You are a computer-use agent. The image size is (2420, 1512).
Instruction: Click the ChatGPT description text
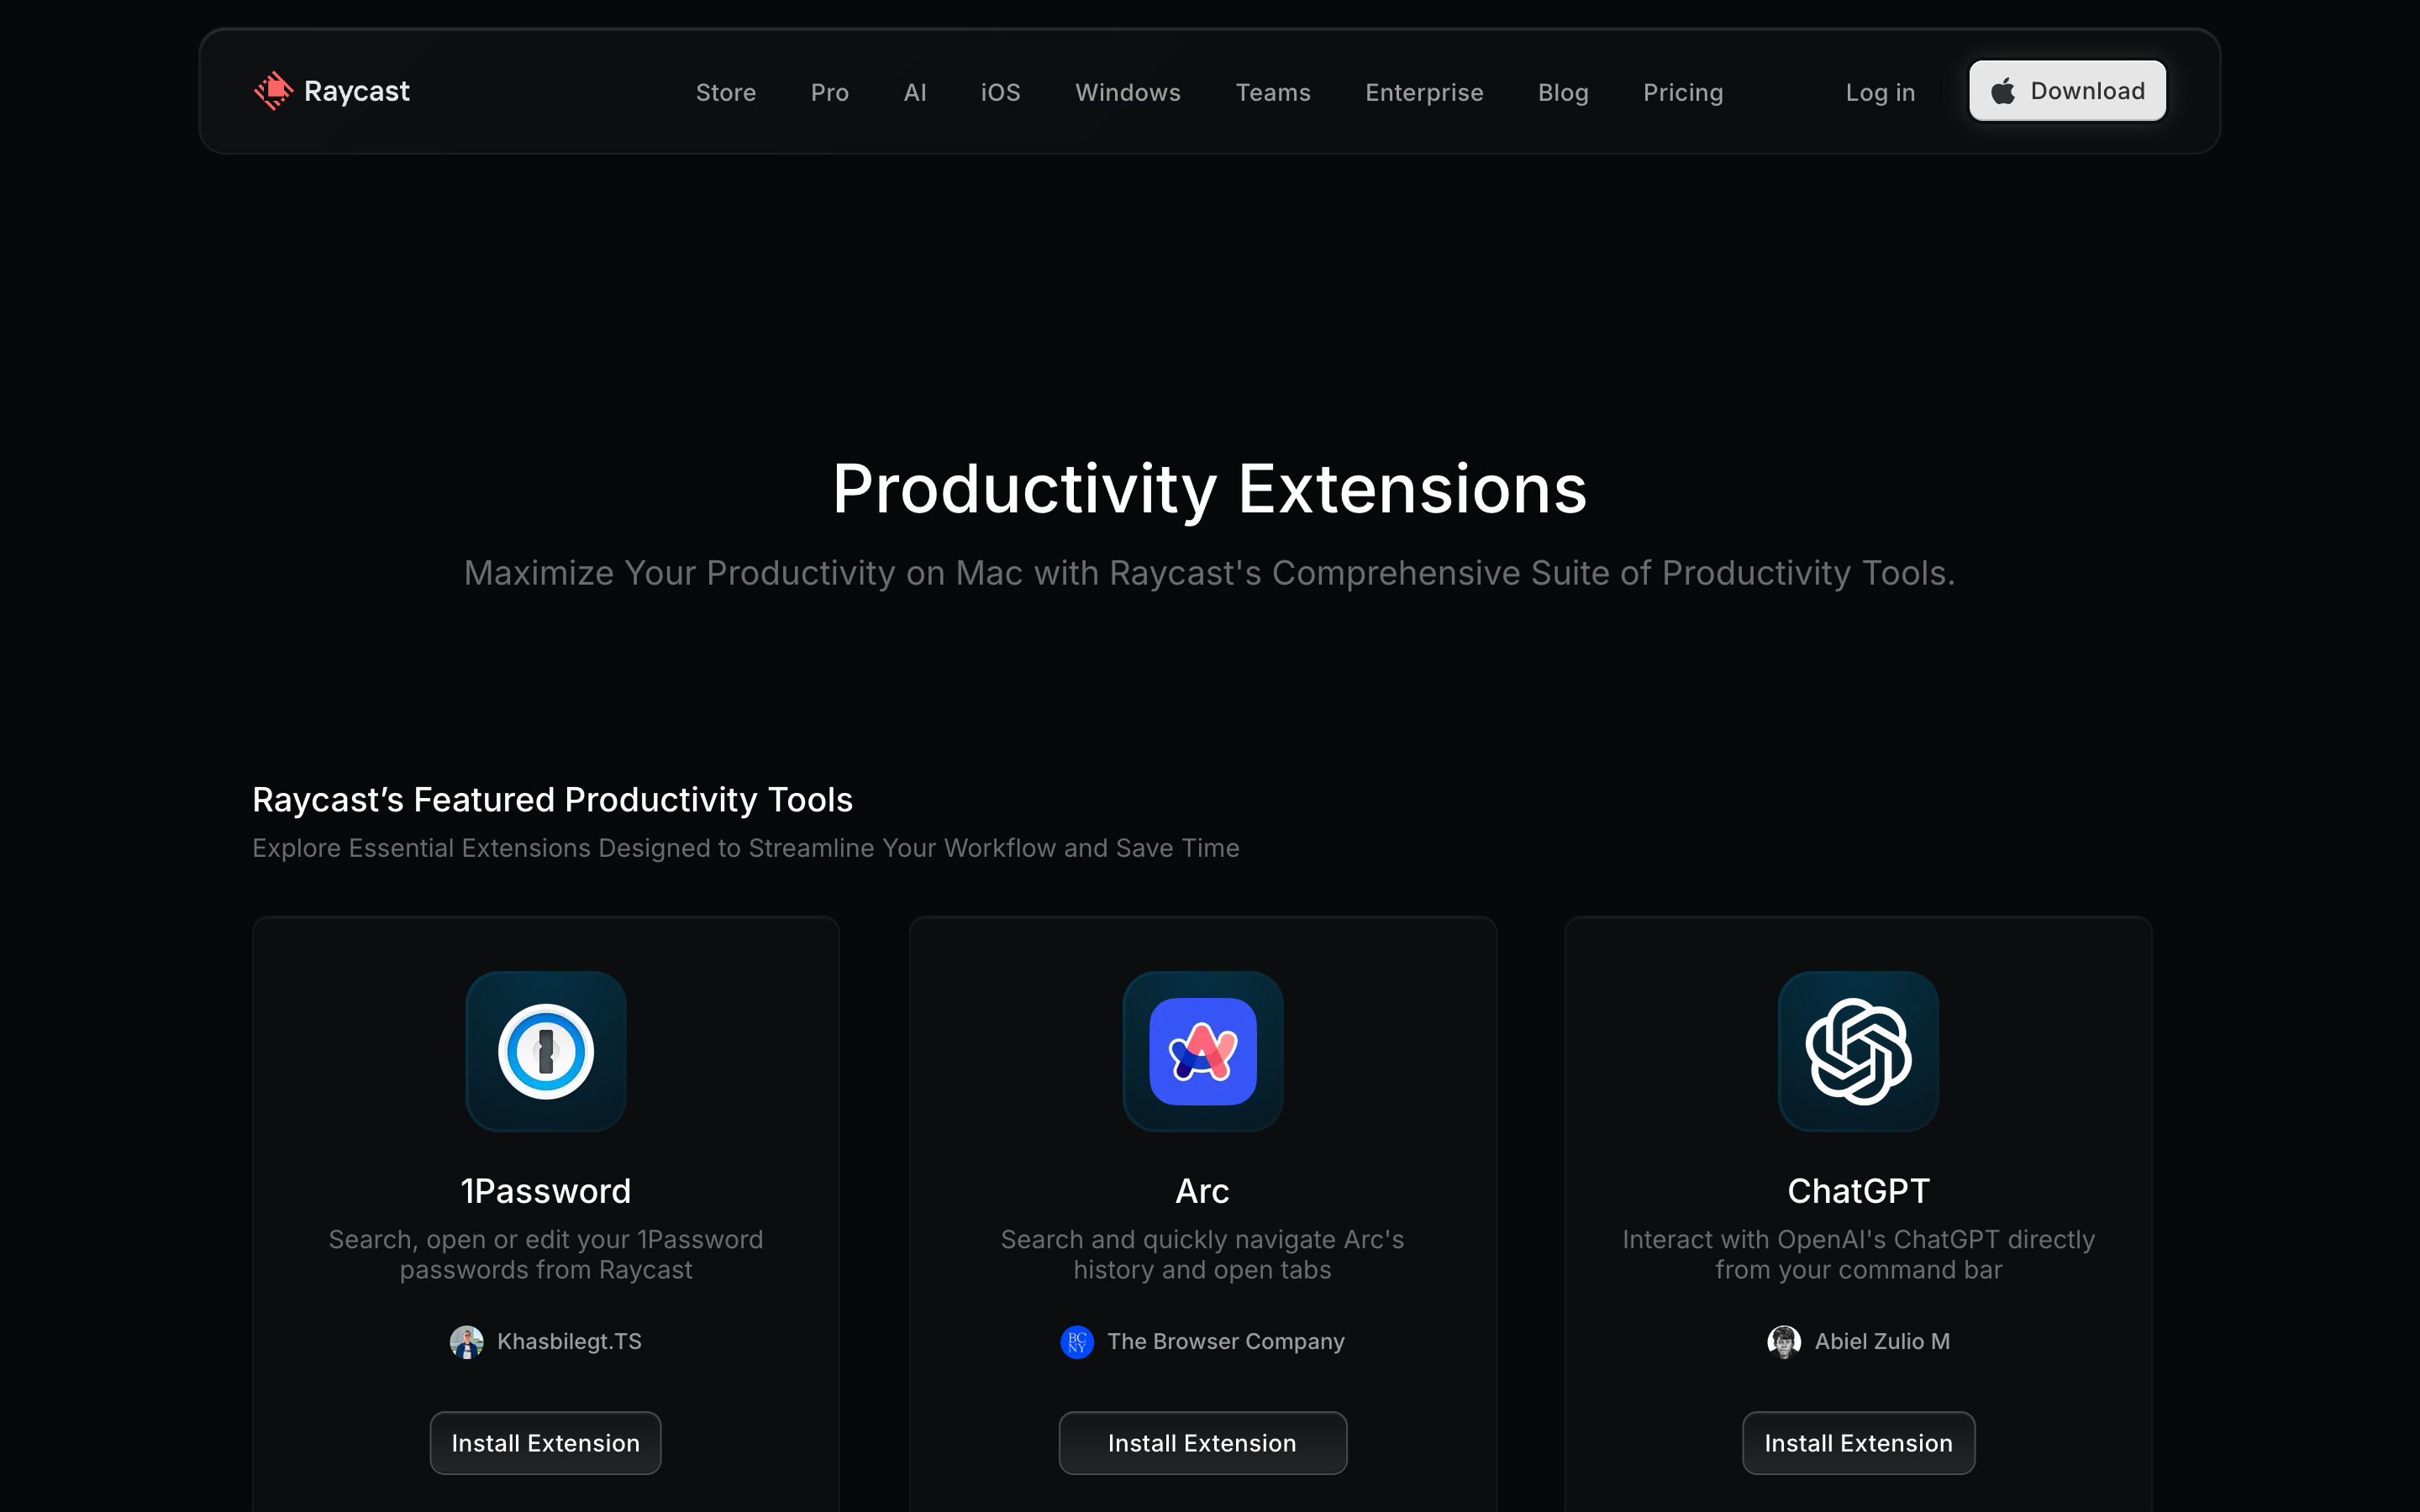1859,1255
